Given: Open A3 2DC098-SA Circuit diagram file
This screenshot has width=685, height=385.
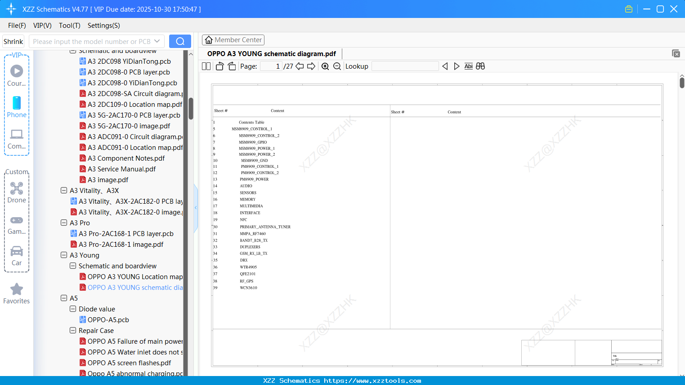Looking at the screenshot, I should pyautogui.click(x=131, y=93).
